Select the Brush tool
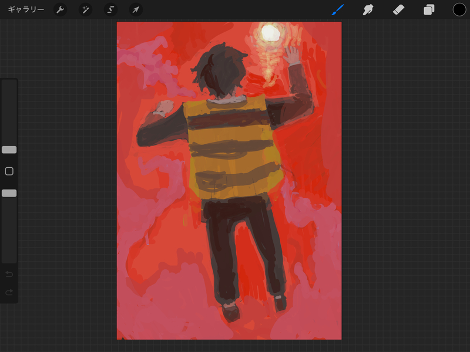The height and width of the screenshot is (352, 470). pos(338,9)
